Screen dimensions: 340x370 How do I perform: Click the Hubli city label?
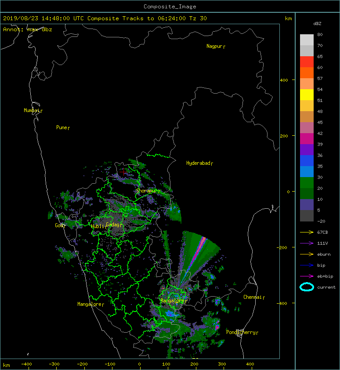click(x=98, y=227)
